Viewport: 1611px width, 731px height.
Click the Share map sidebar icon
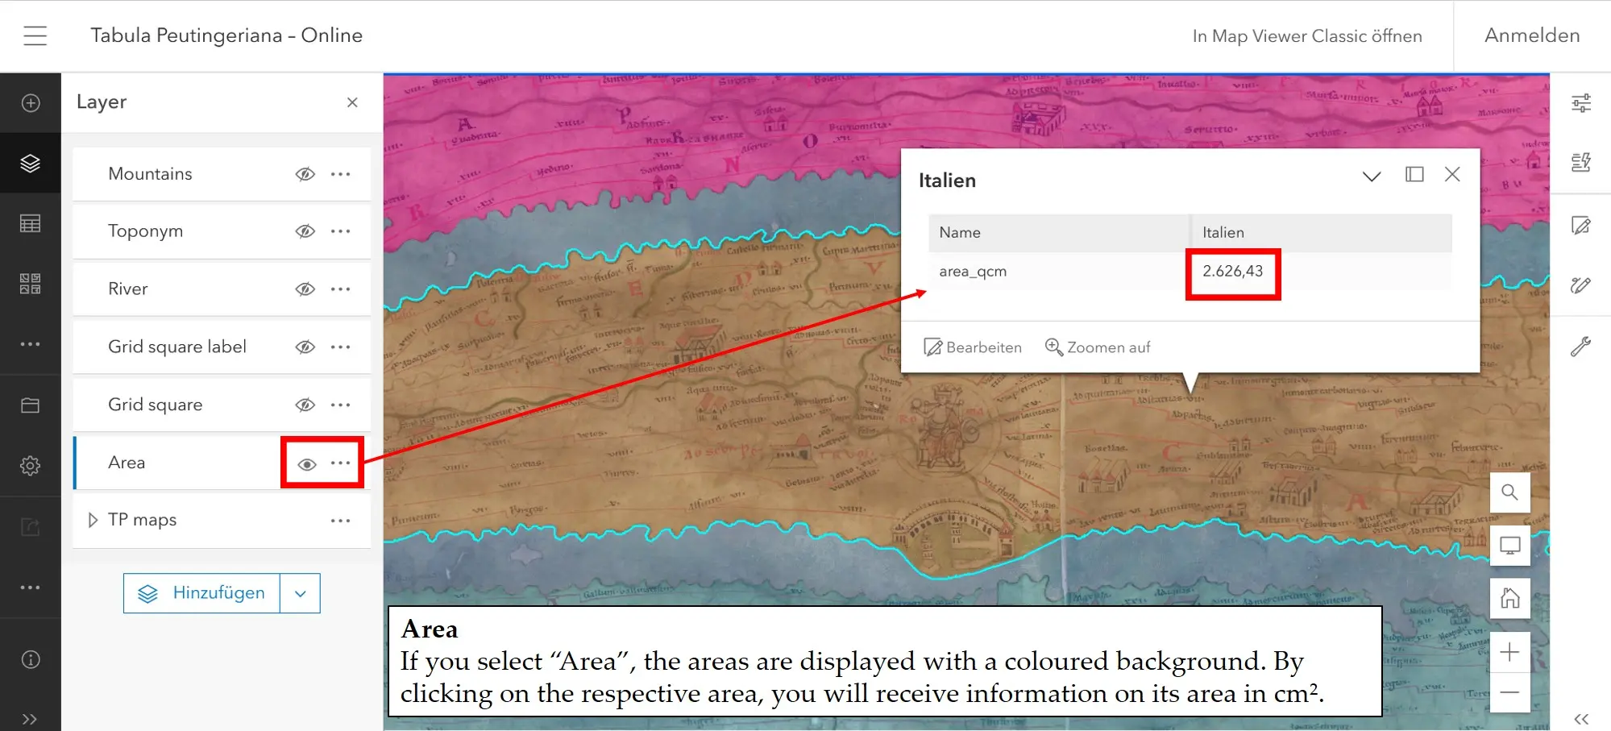pyautogui.click(x=31, y=527)
